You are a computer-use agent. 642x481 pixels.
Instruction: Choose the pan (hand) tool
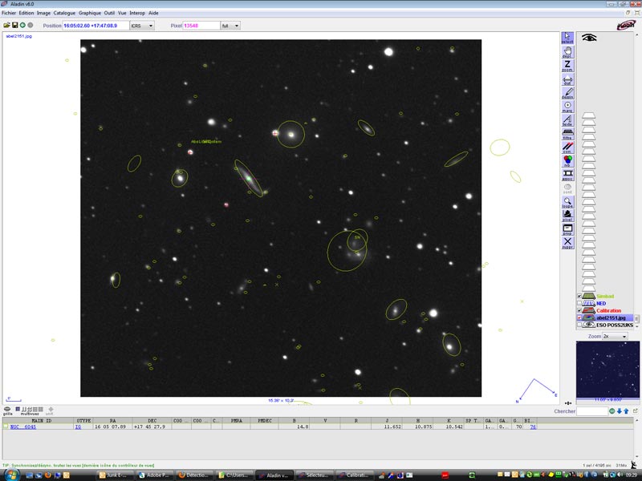567,52
